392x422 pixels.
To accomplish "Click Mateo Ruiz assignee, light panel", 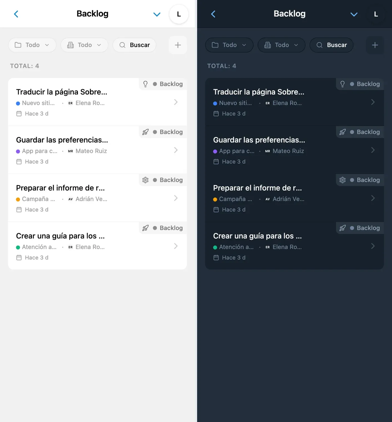I will (x=91, y=151).
